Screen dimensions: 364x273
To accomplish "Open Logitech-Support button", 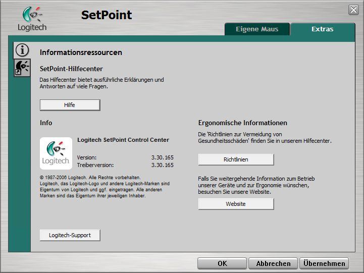I will (x=70, y=235).
